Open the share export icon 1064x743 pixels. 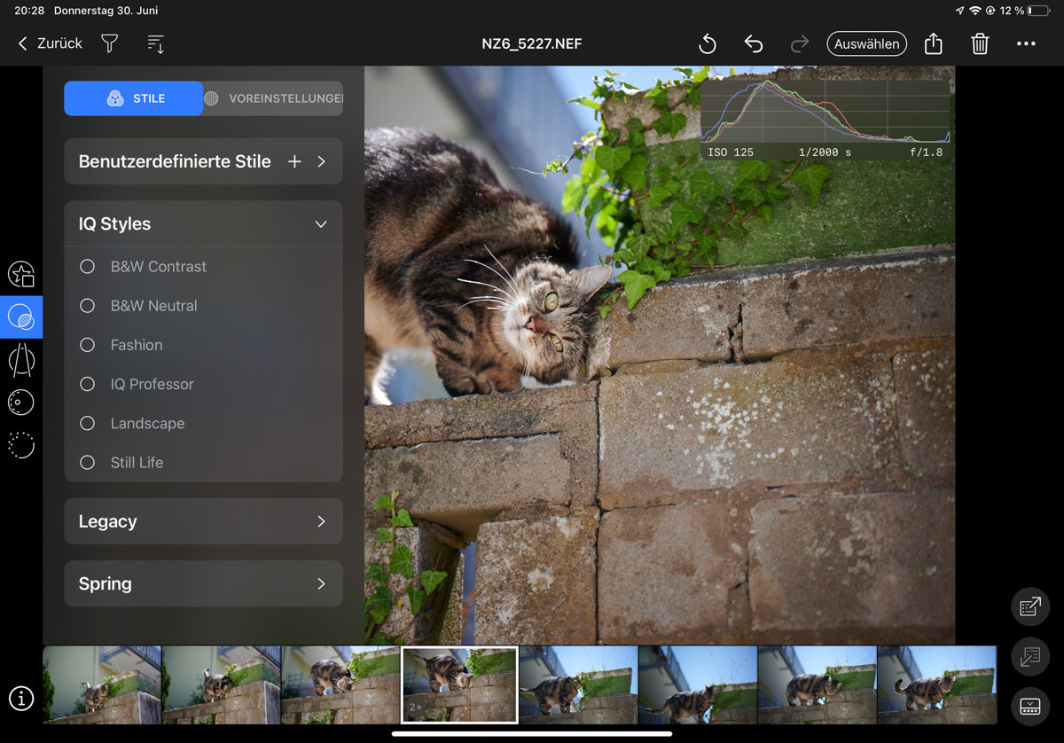(933, 43)
